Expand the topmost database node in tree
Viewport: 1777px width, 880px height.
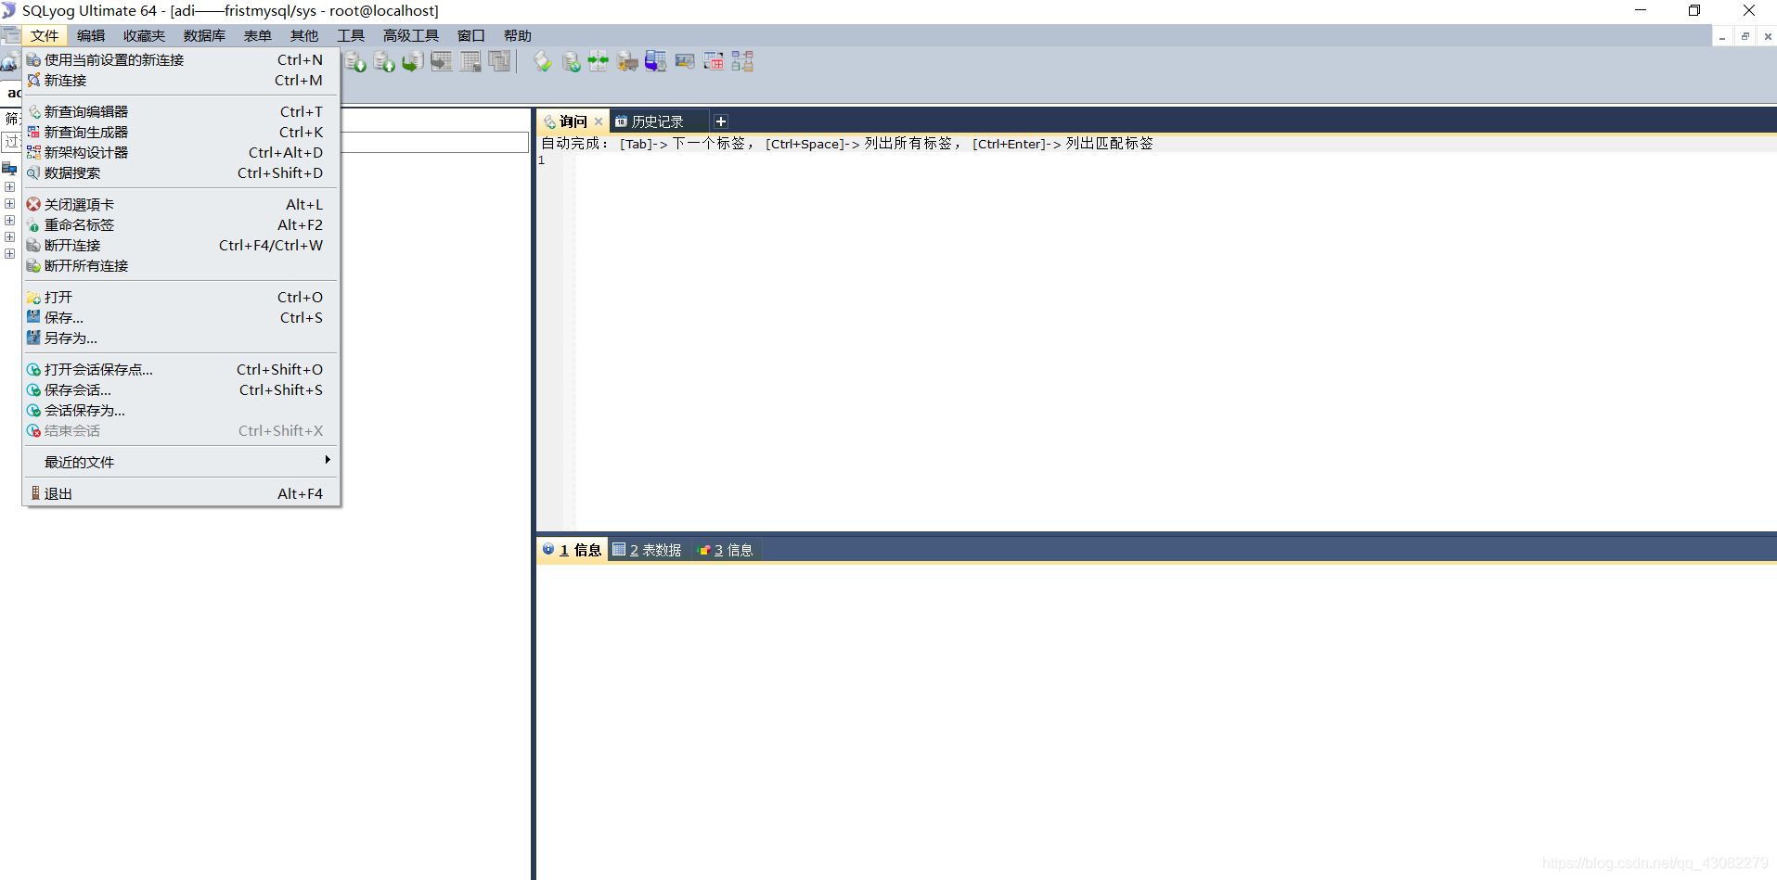click(9, 186)
